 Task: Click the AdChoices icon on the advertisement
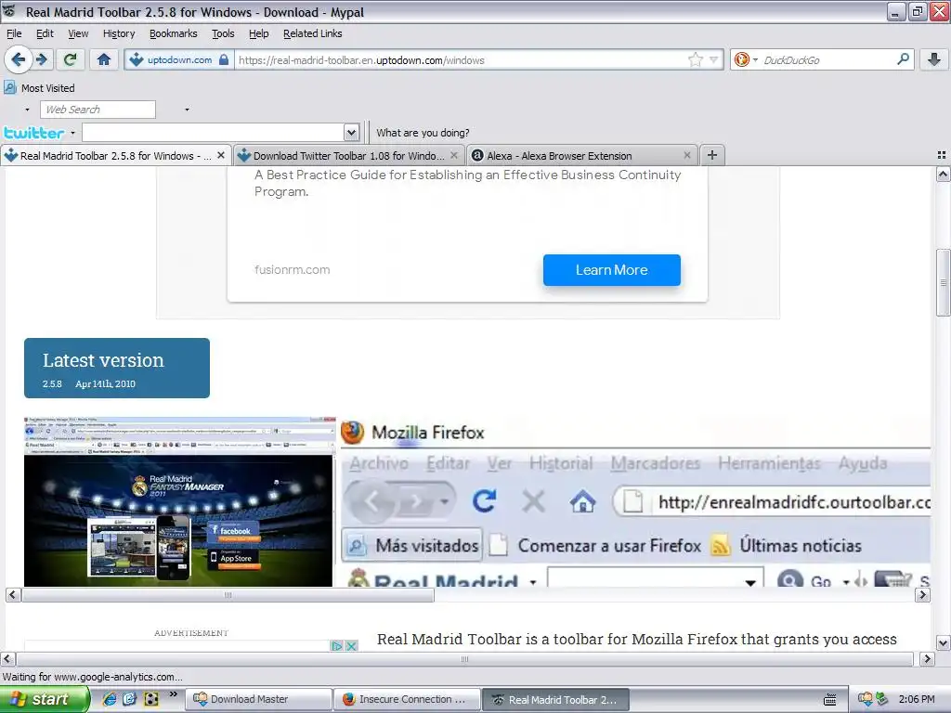(x=336, y=646)
